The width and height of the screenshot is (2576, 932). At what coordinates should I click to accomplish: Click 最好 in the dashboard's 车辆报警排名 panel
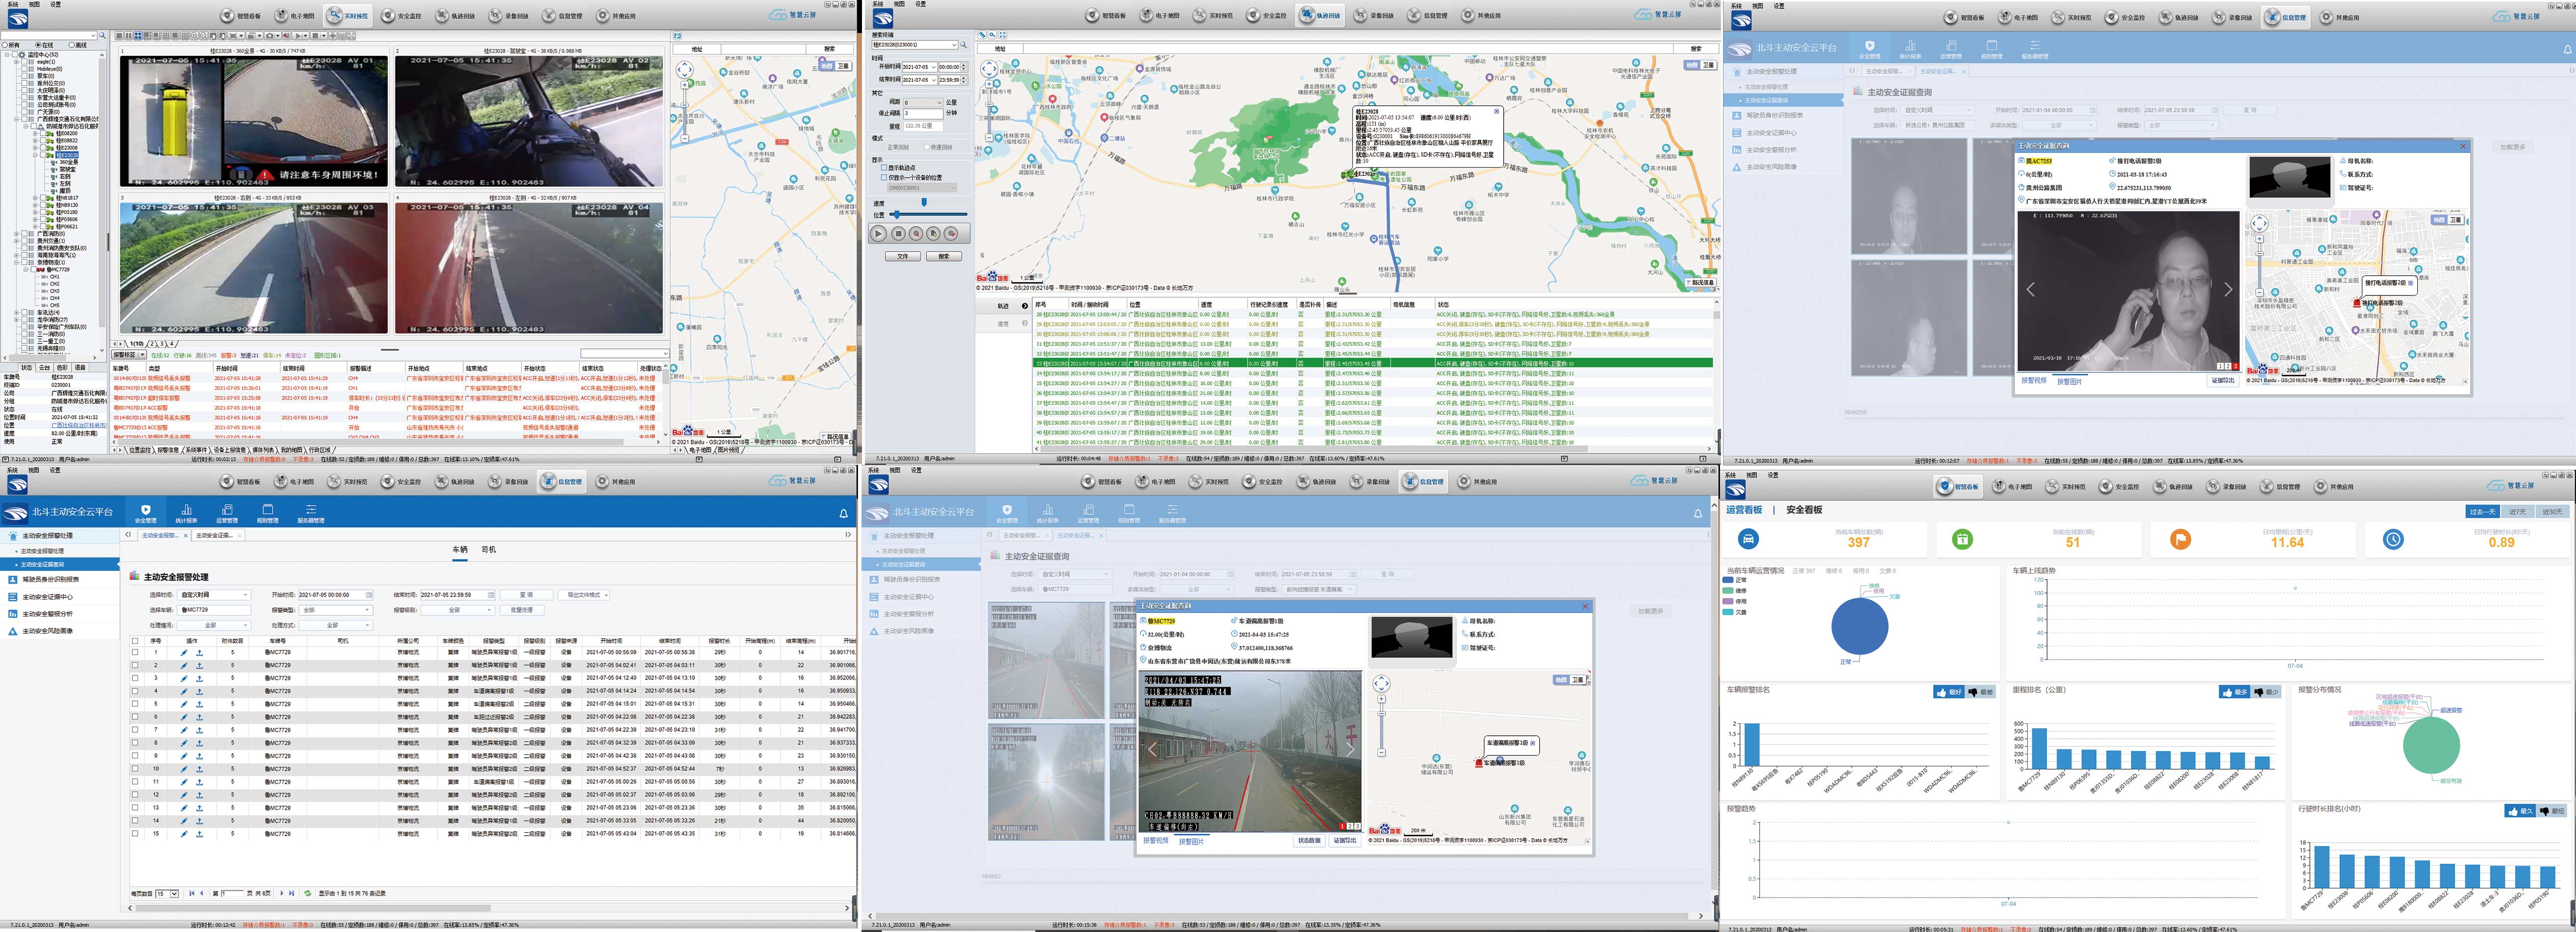click(x=1948, y=692)
